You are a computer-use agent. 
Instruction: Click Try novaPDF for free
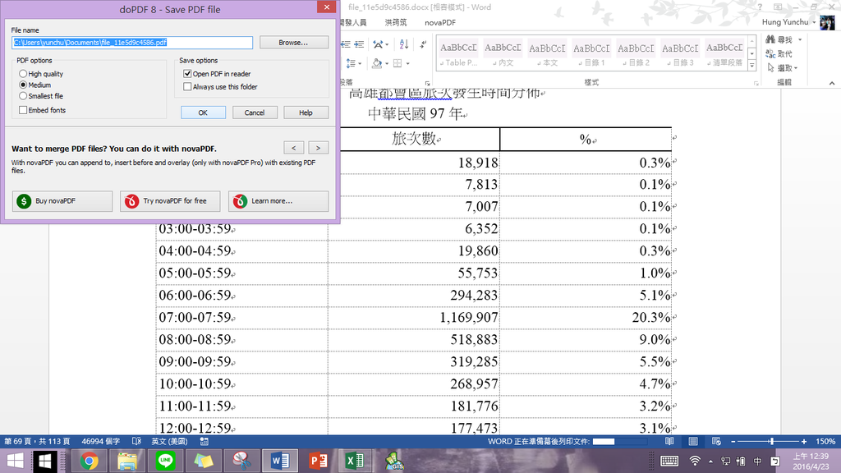point(169,201)
